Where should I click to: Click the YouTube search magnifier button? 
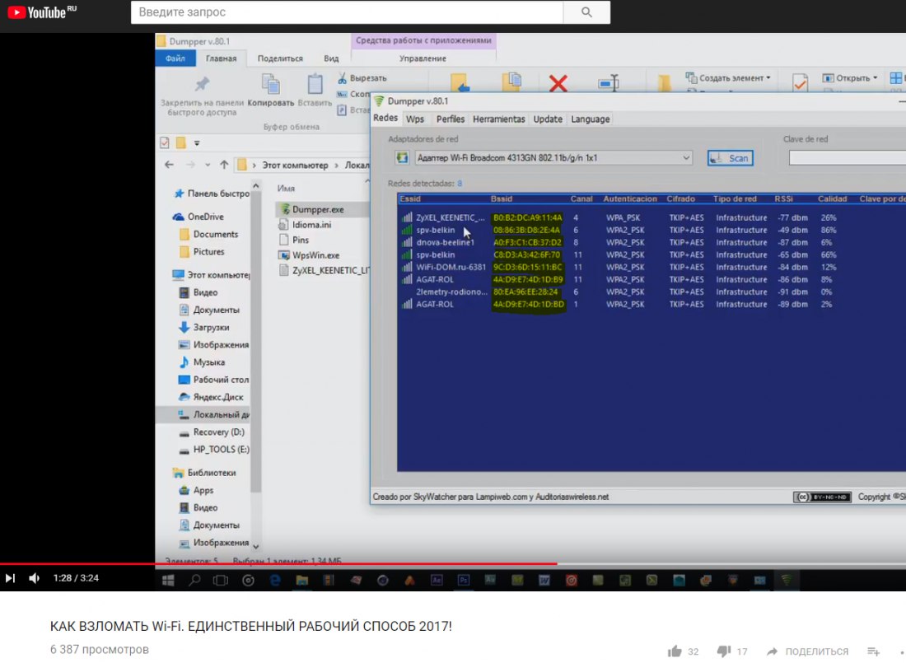(x=586, y=12)
